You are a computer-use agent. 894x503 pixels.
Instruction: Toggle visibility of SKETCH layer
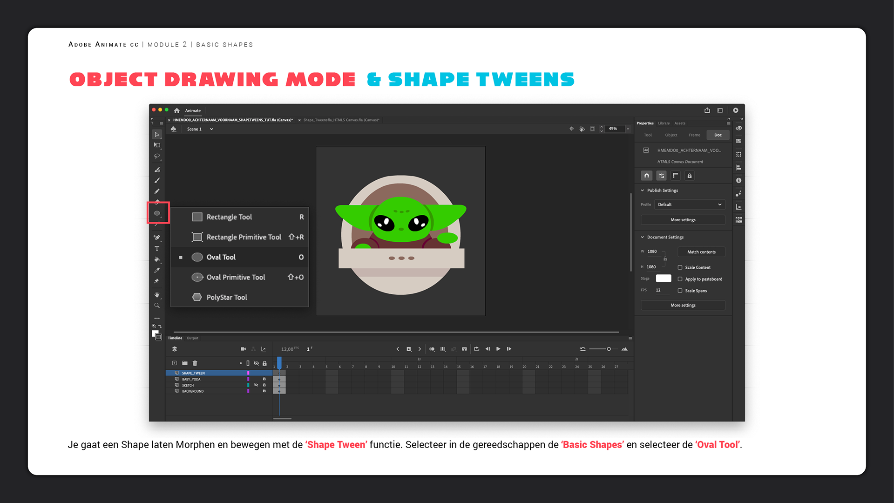[256, 385]
